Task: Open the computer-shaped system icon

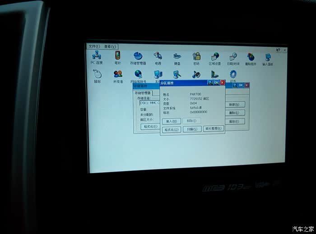Action: pyautogui.click(x=158, y=74)
